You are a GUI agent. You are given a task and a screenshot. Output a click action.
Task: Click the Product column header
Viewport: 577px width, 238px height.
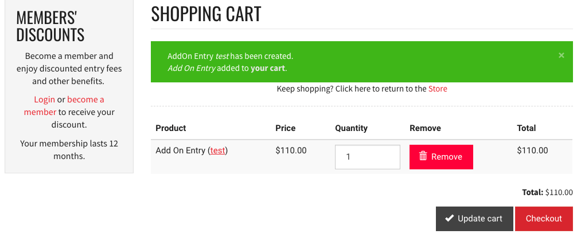pos(171,128)
